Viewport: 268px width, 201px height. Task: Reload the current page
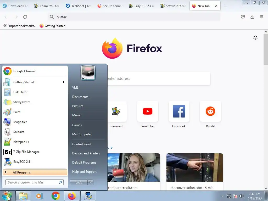pyautogui.click(x=25, y=17)
